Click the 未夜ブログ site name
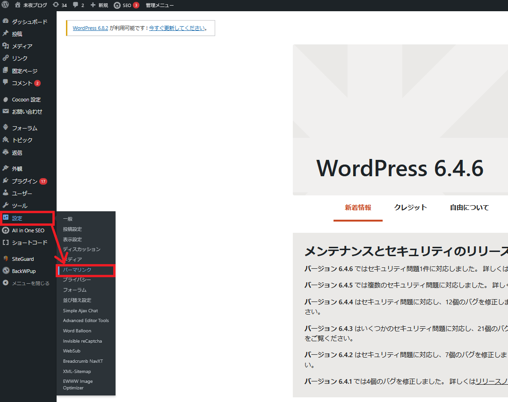This screenshot has width=508, height=402. pyautogui.click(x=35, y=5)
